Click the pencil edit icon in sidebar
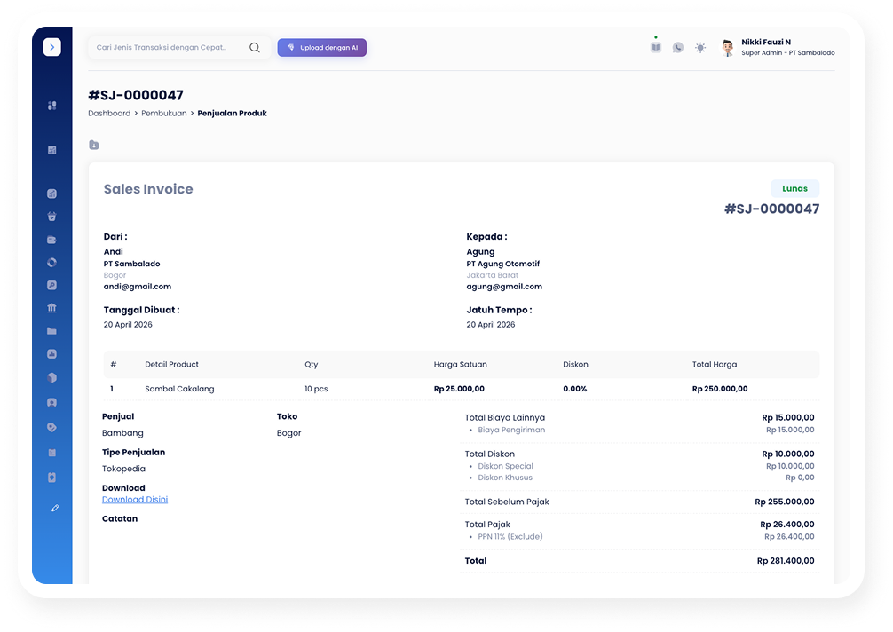Image resolution: width=893 pixels, height=632 pixels. (55, 508)
